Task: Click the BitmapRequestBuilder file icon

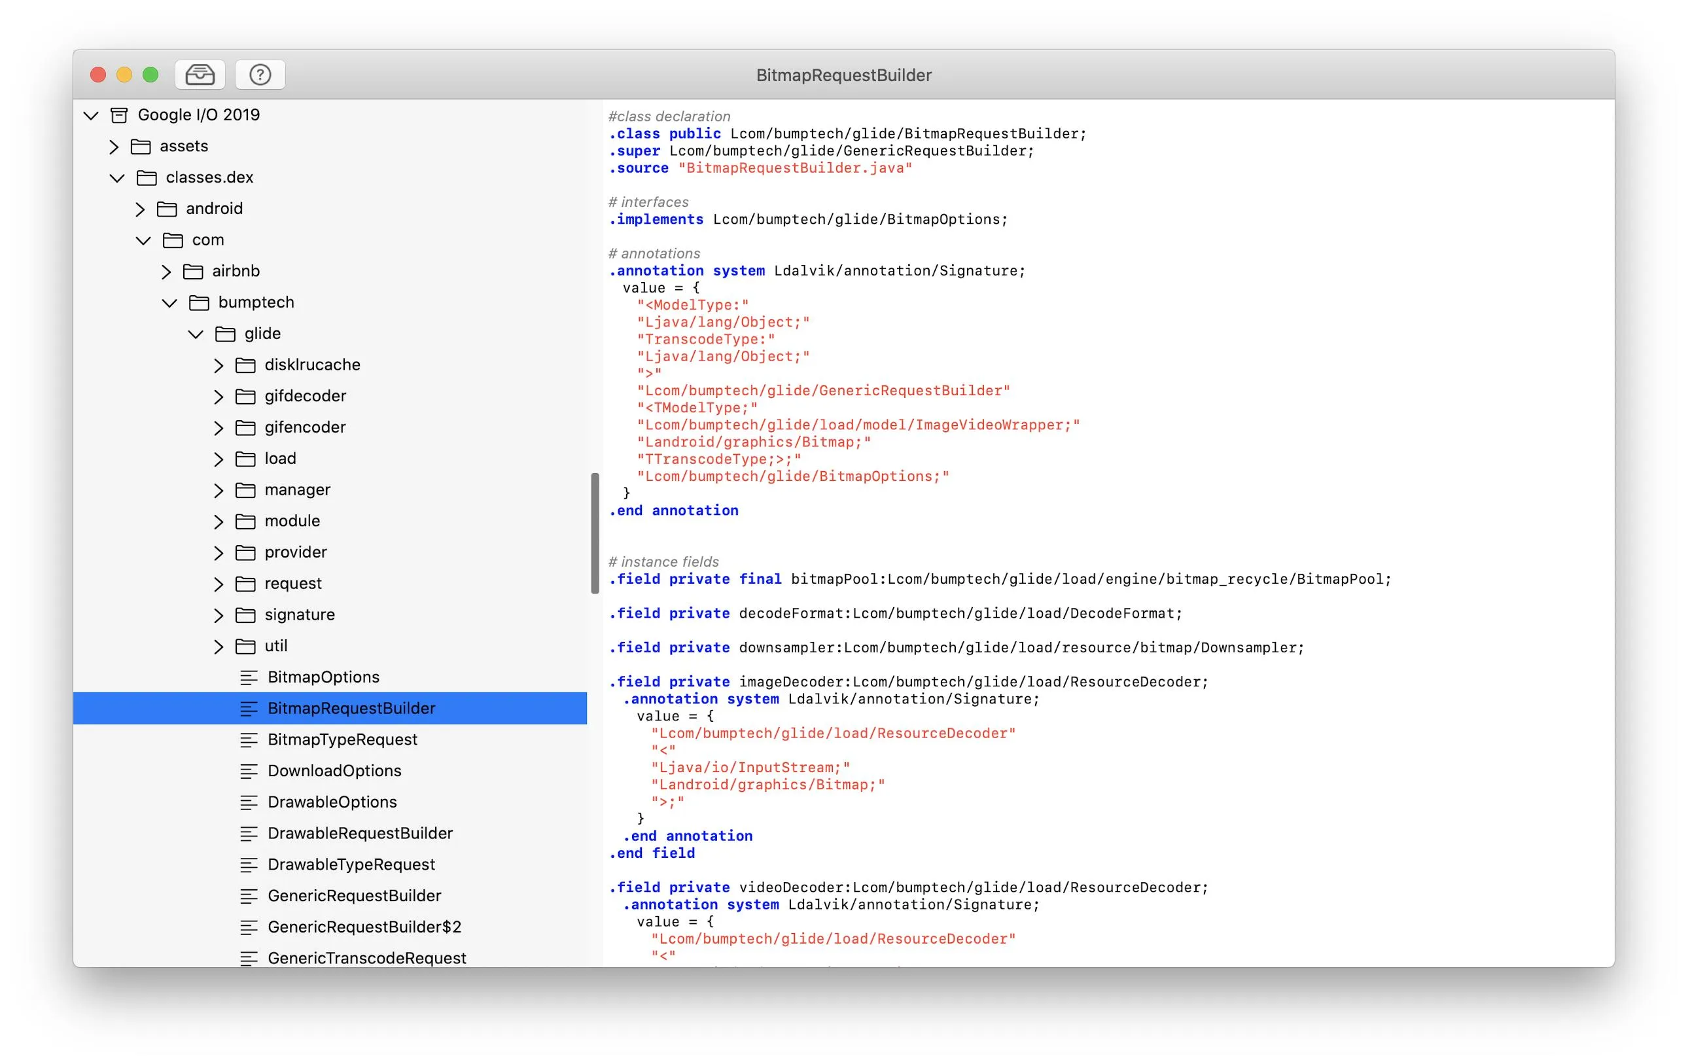Action: pos(249,709)
